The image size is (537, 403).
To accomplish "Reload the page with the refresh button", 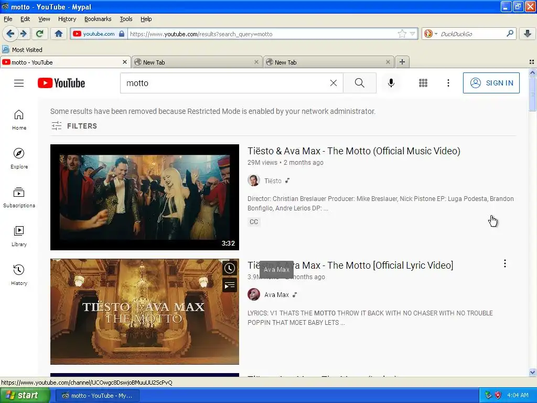I will (x=40, y=34).
